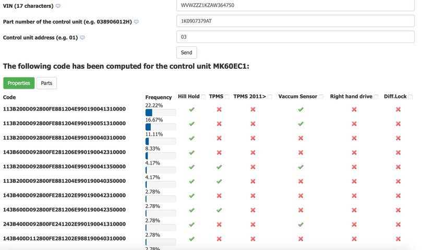Click green Hill Hold checkmark in first code row
Screen dimensions: 430x250
tap(192, 109)
